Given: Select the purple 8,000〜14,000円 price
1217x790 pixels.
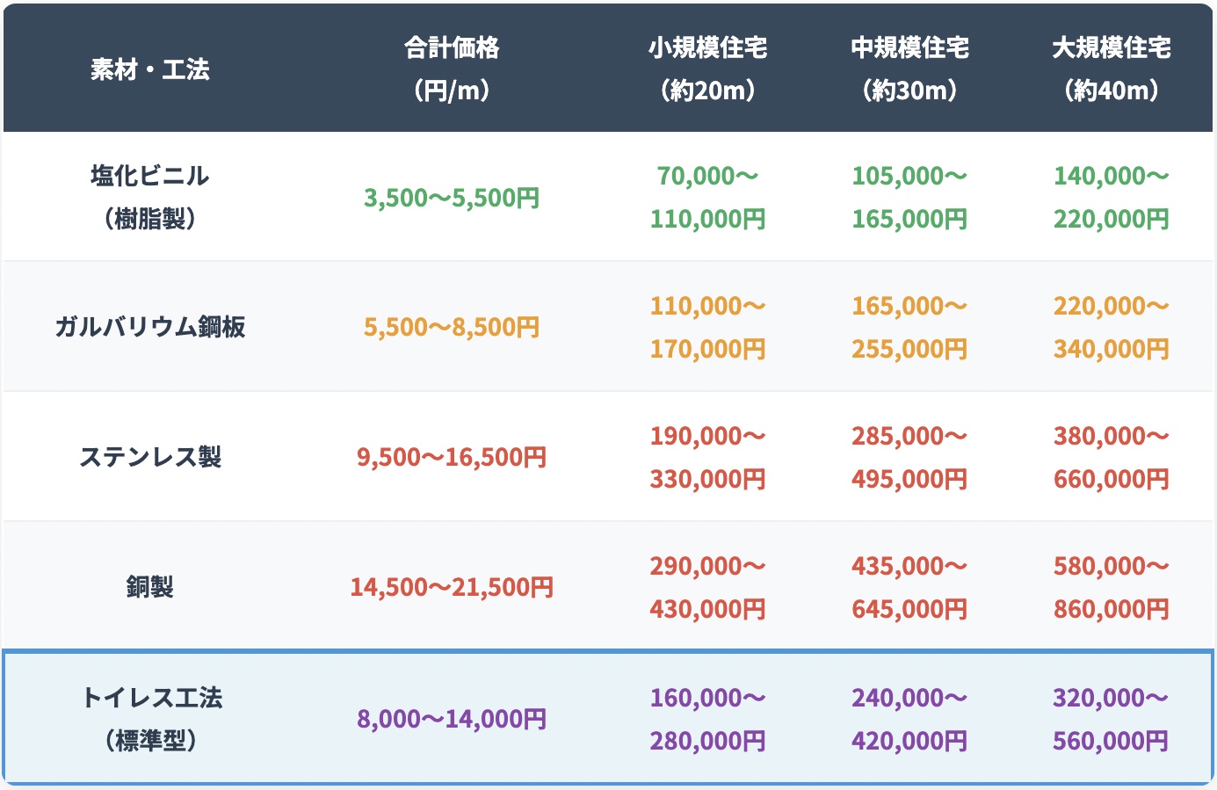Looking at the screenshot, I should 452,720.
